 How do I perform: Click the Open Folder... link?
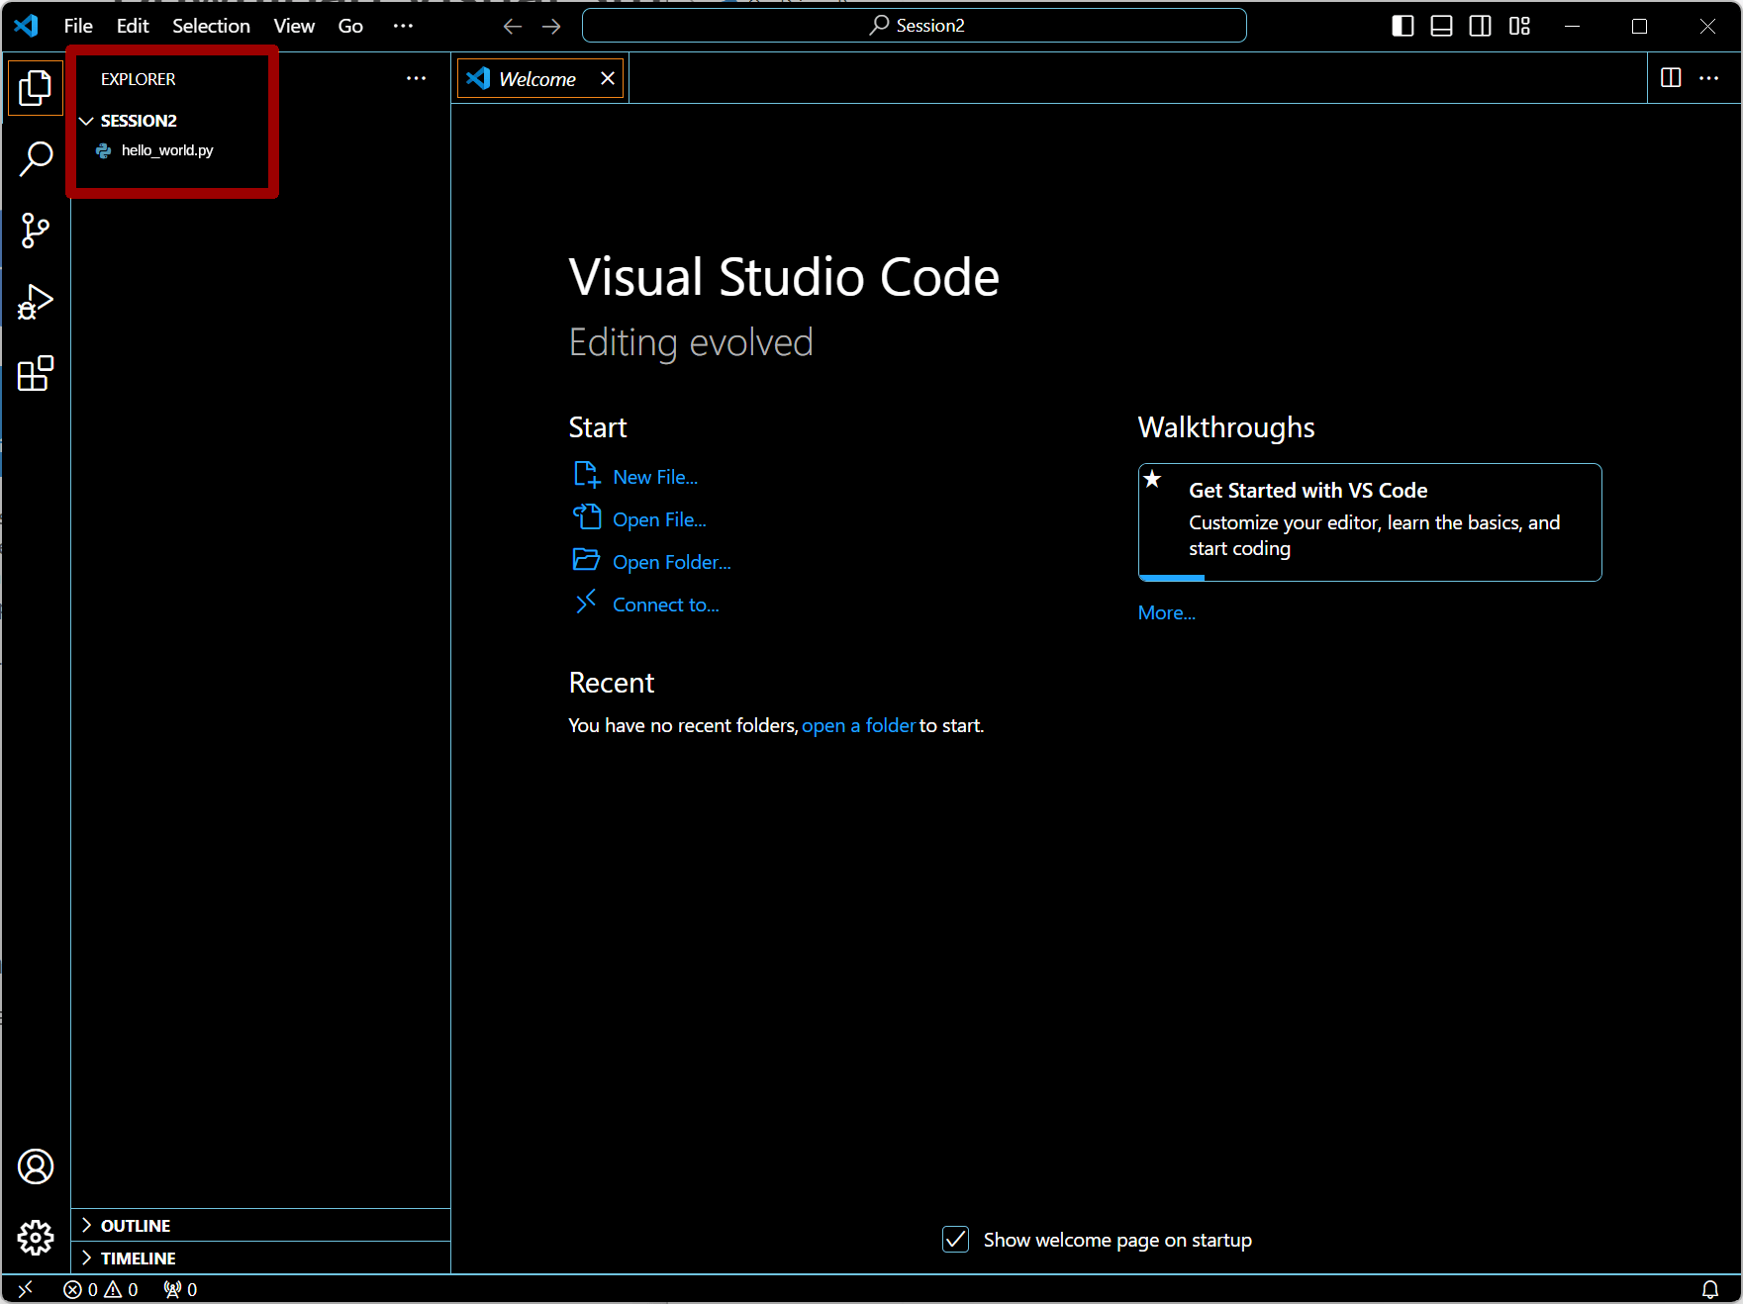tap(671, 562)
